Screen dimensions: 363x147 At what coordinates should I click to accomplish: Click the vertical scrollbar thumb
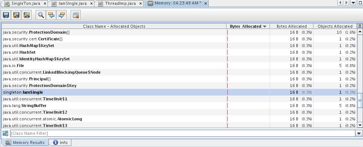[360, 100]
